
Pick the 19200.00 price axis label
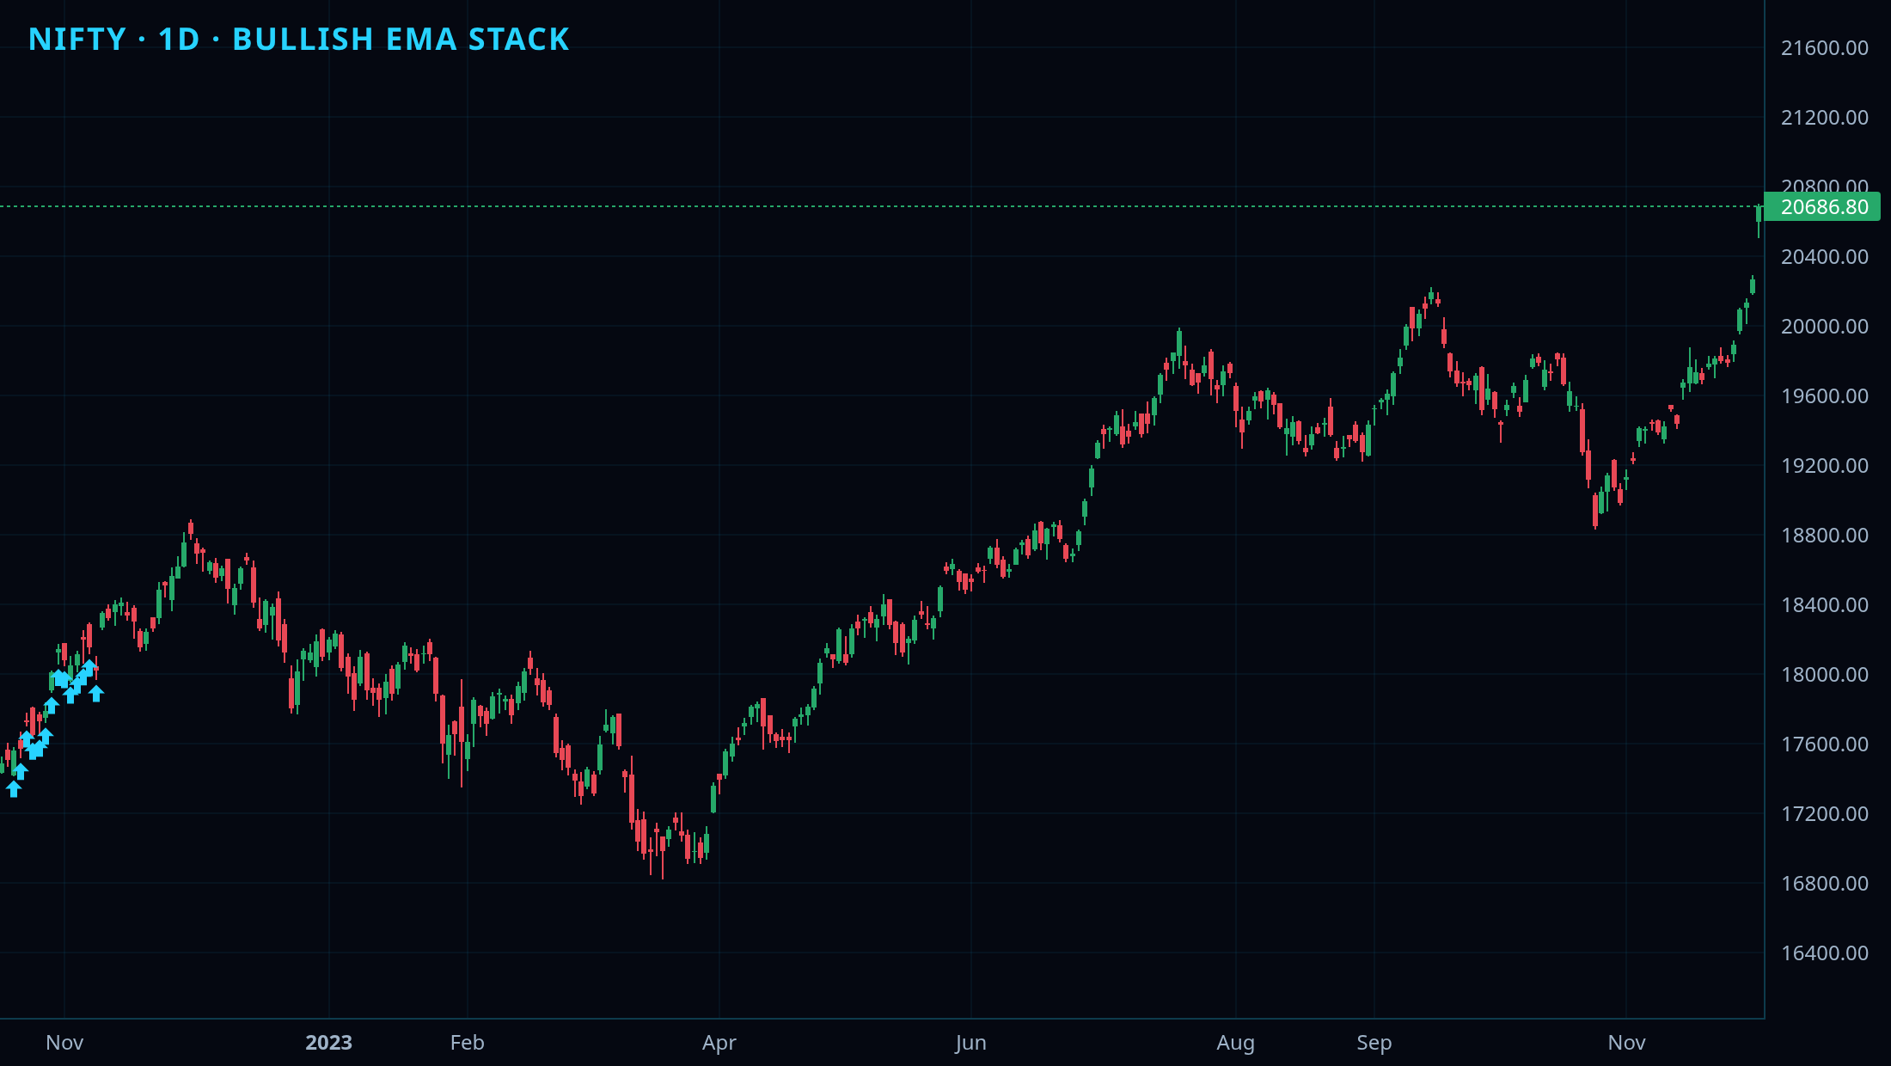(1824, 465)
